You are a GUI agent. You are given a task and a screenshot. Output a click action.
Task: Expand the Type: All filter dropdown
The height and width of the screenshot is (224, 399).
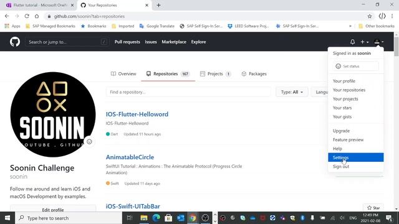point(292,92)
